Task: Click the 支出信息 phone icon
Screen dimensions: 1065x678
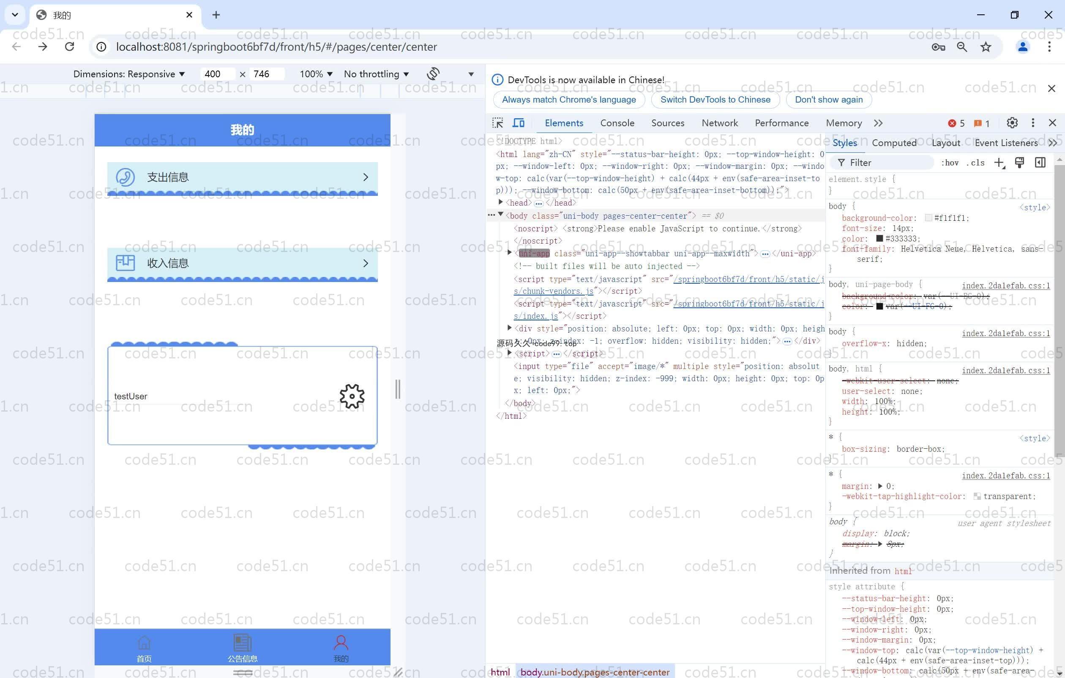Action: pyautogui.click(x=125, y=177)
